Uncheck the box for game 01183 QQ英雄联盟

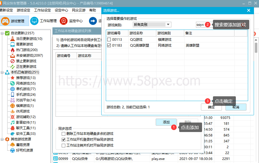pyautogui.click(x=109, y=45)
